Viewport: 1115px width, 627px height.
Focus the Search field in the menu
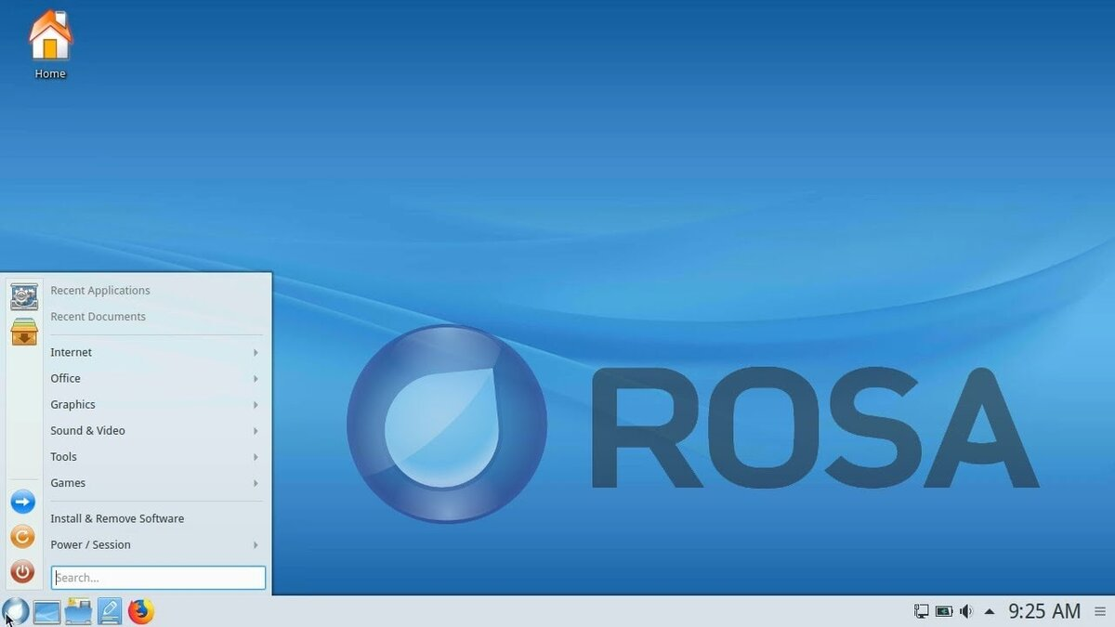pos(158,578)
